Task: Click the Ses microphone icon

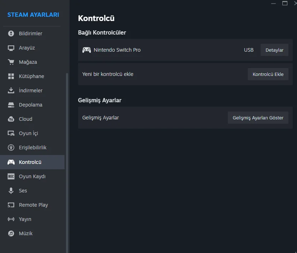Action: (x=11, y=191)
